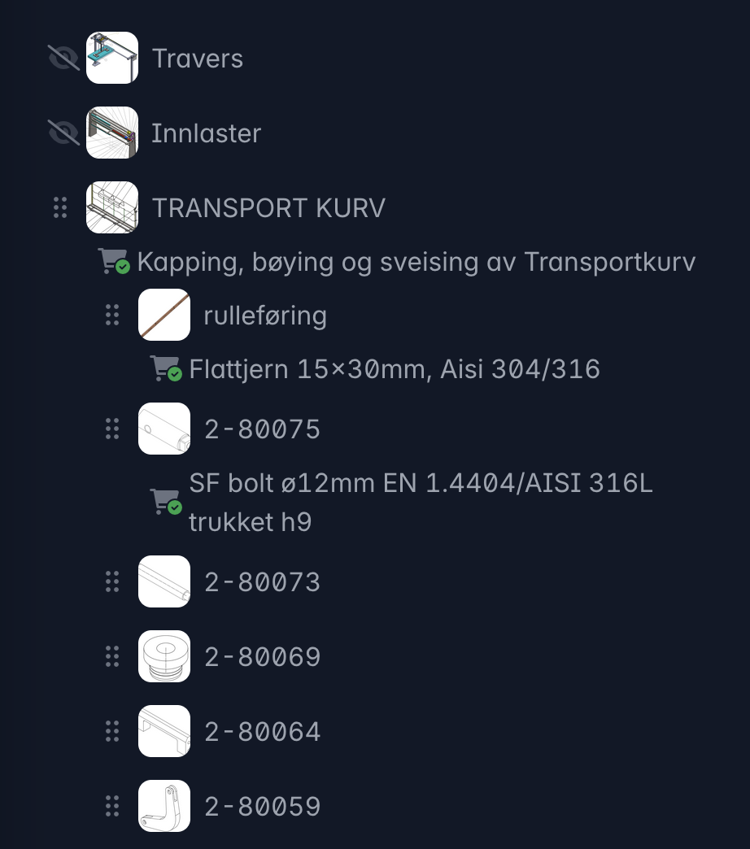
Task: Click the drag handle beside part 2-80073
Action: click(x=112, y=581)
